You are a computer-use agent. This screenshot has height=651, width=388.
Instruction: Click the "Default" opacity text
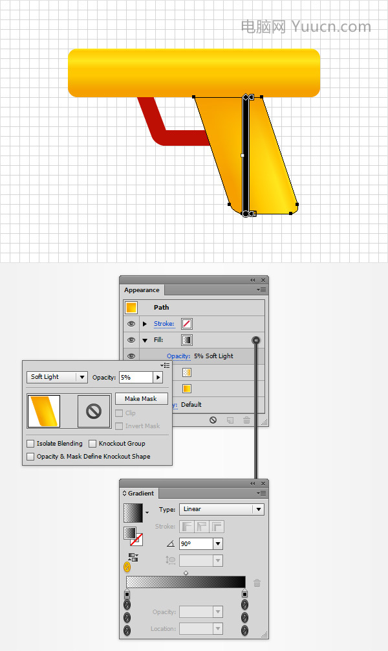pos(191,404)
